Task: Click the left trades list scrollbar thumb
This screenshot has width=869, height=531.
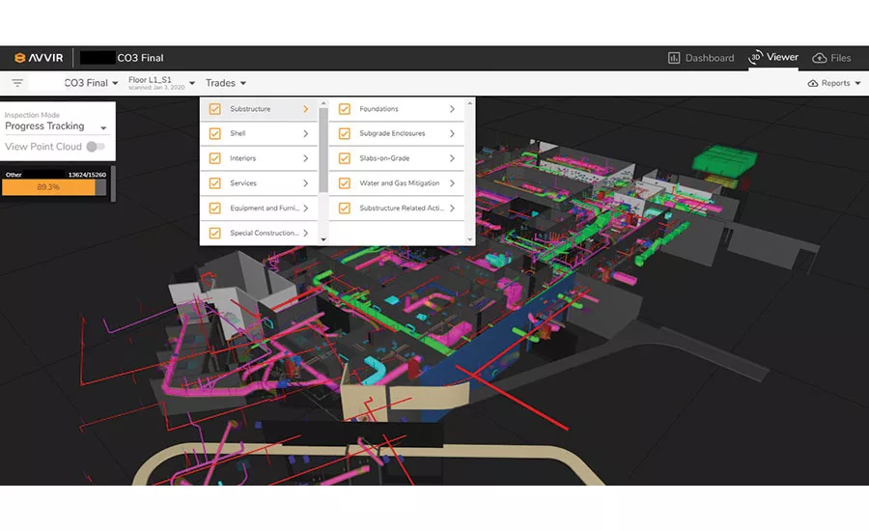Action: click(x=323, y=150)
